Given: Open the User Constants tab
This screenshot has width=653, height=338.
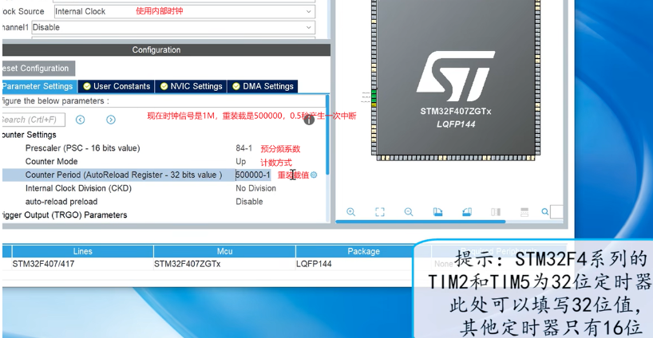Looking at the screenshot, I should pyautogui.click(x=117, y=86).
